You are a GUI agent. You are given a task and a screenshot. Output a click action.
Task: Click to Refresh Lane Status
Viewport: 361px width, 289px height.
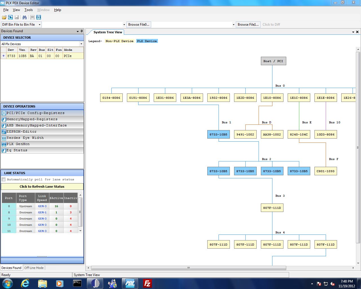(x=42, y=187)
